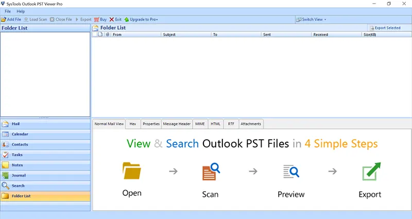
Task: Sort by the Subject column header
Action: [186, 35]
